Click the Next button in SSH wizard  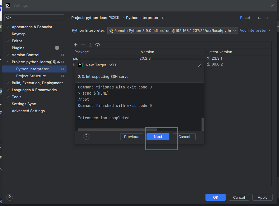coord(158,137)
